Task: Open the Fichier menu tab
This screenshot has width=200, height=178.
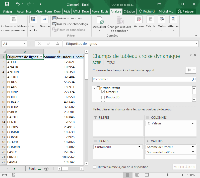Action: (8, 12)
